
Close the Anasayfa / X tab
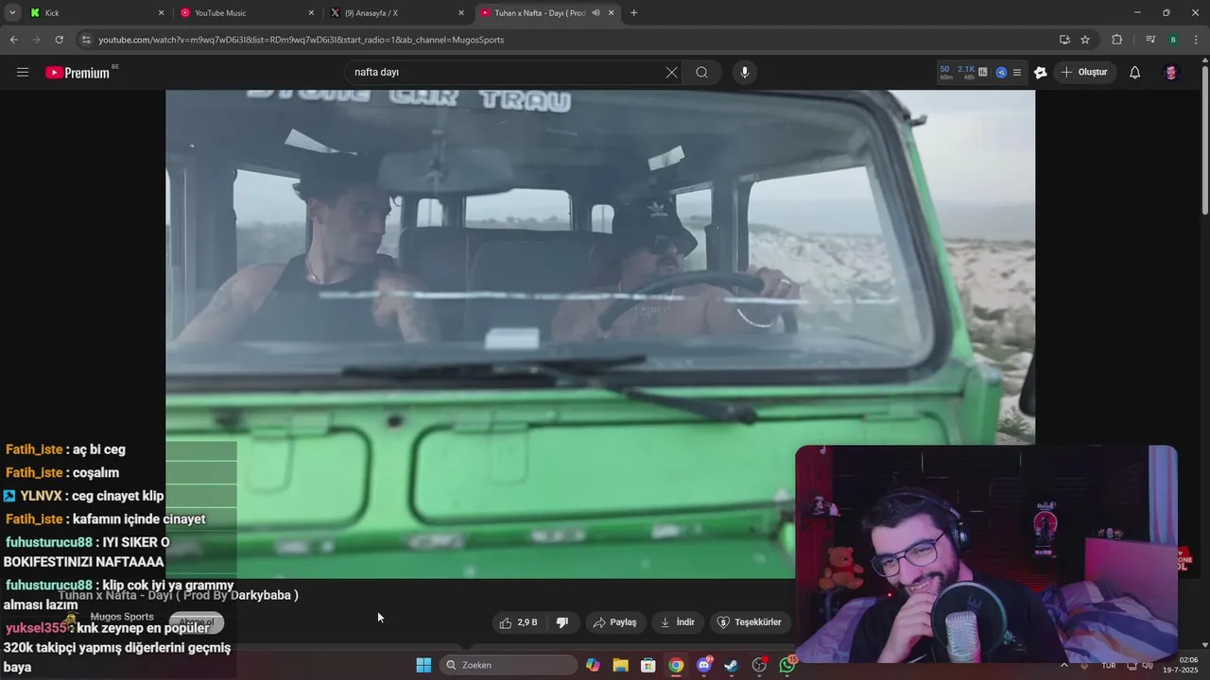point(461,13)
